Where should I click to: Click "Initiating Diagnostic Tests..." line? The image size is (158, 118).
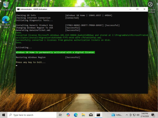[34, 21]
